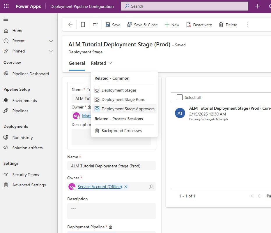Image resolution: width=271 pixels, height=233 pixels.
Task: Click the New plus icon in command bar
Action: click(x=167, y=24)
